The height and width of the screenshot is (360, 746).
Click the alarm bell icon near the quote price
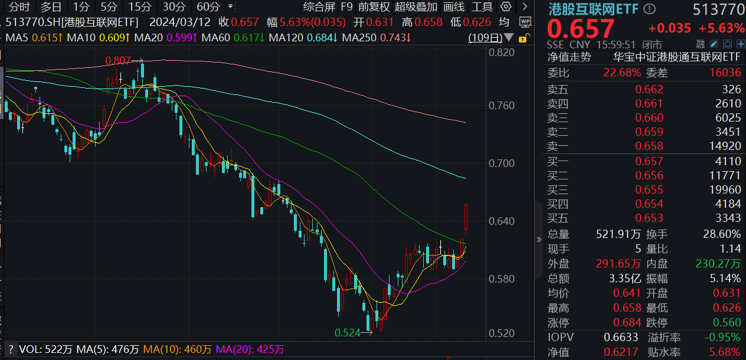point(728,42)
